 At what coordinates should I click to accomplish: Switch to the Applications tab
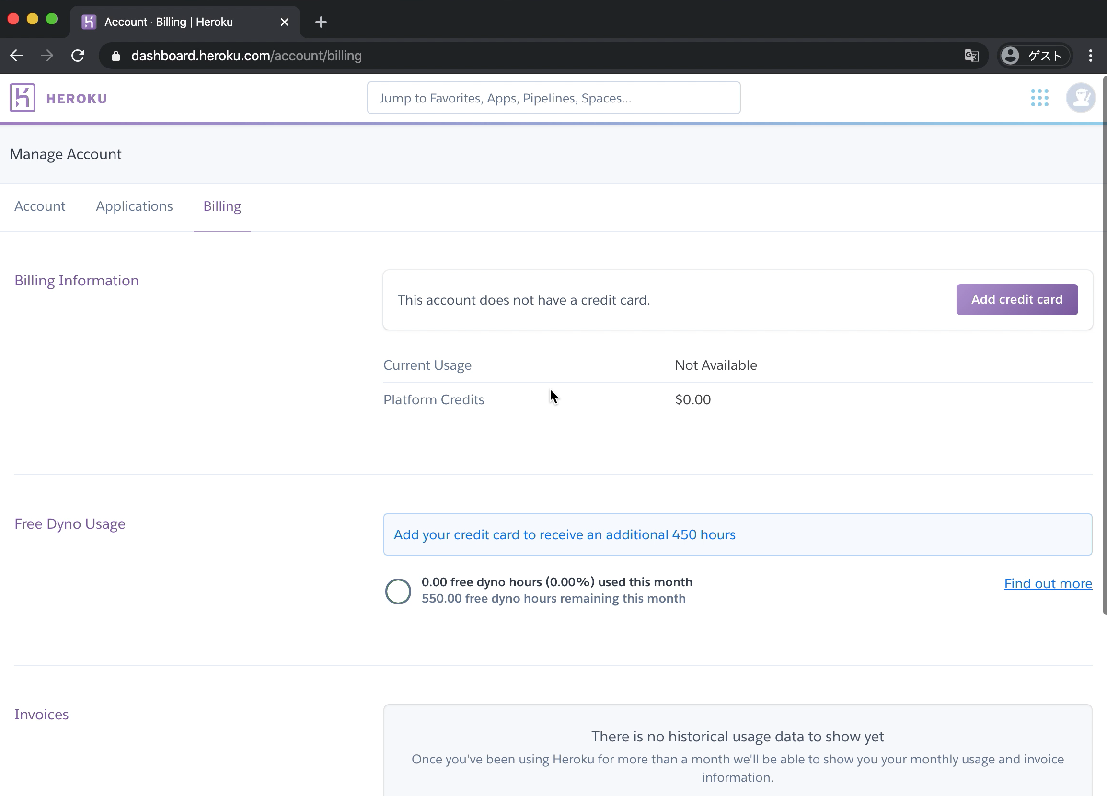tap(134, 206)
